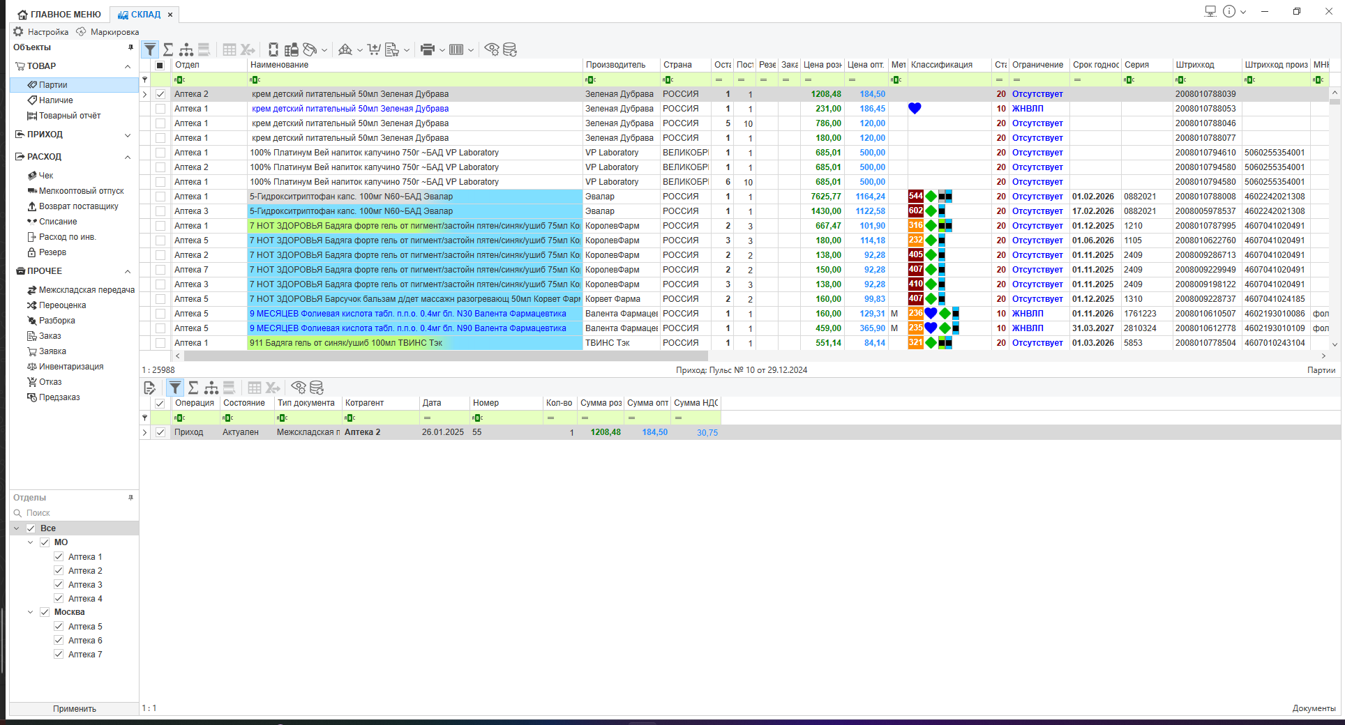Viewport: 1345px width, 725px height.
Task: Click the database refresh icon in the top toolbar
Action: [510, 49]
